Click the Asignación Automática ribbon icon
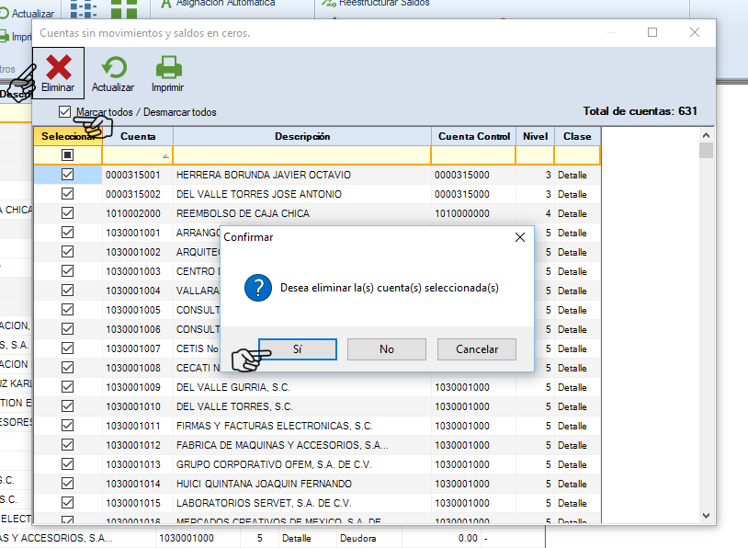748x548 pixels. (x=165, y=4)
